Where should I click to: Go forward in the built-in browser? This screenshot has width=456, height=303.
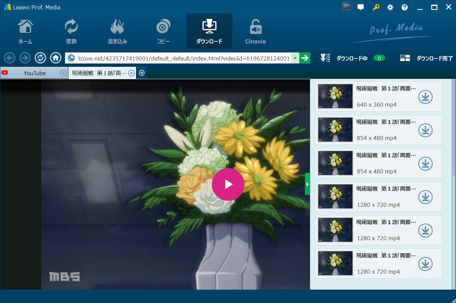pyautogui.click(x=25, y=58)
